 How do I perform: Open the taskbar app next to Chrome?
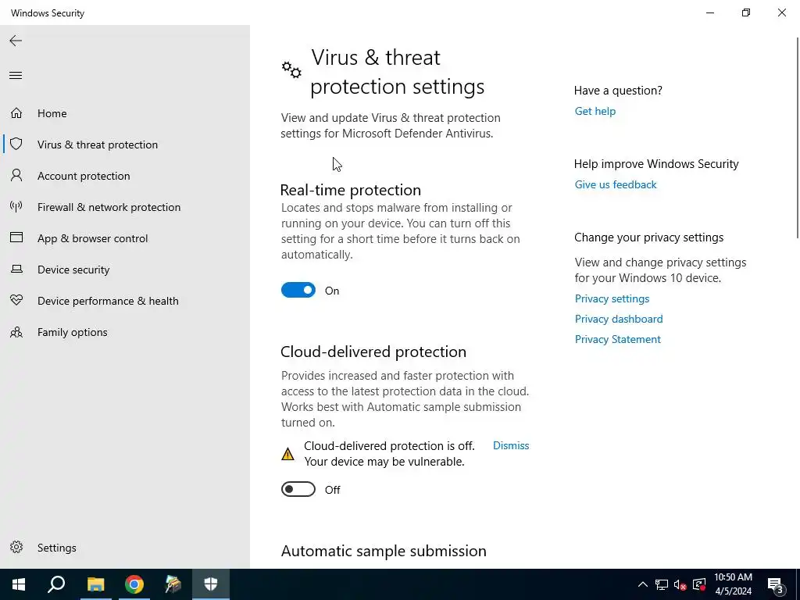[173, 584]
